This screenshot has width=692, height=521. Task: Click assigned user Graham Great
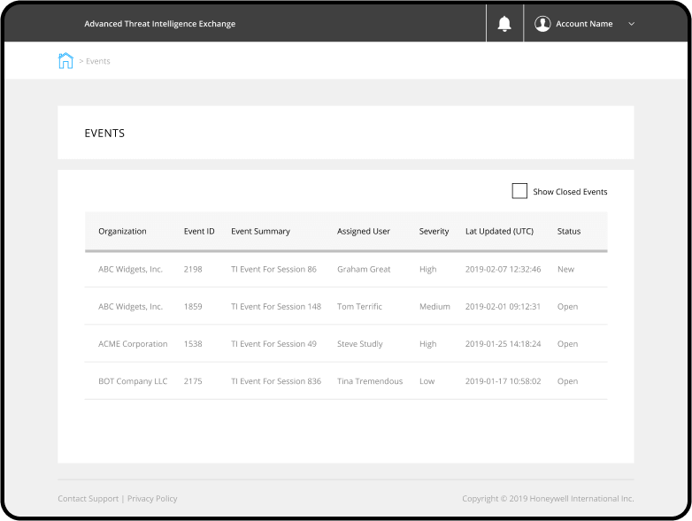(364, 269)
